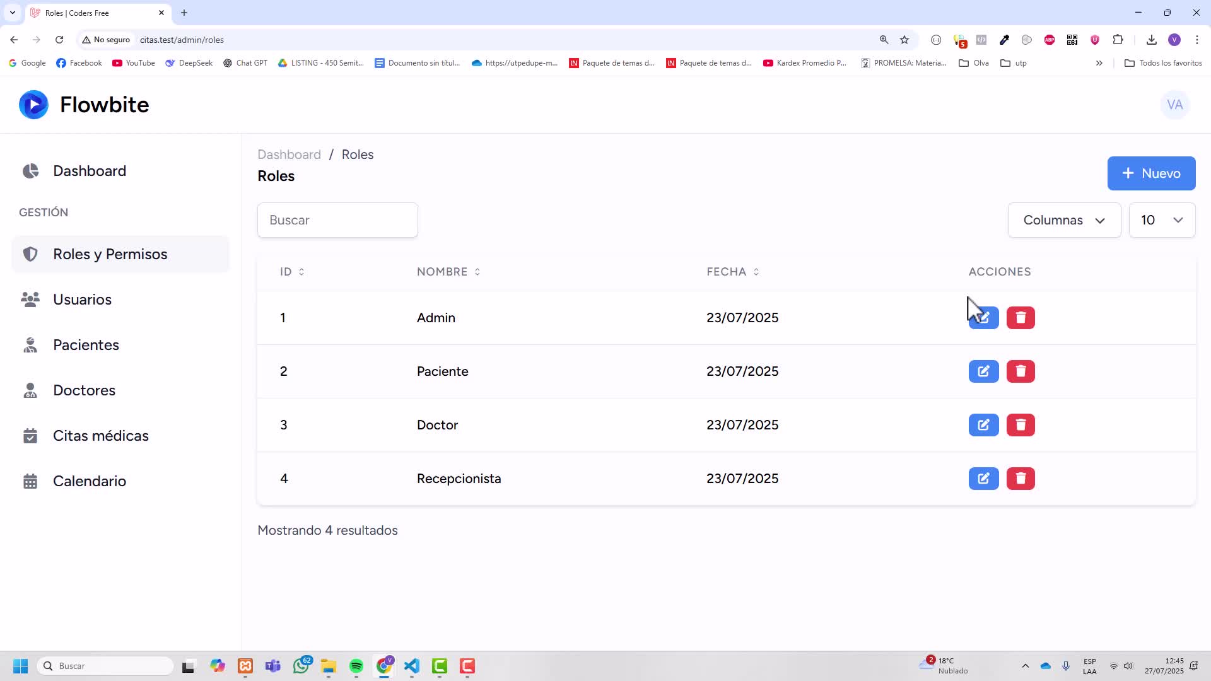This screenshot has height=681, width=1211.
Task: Open the Chat GPT bookmark
Action: click(x=245, y=63)
